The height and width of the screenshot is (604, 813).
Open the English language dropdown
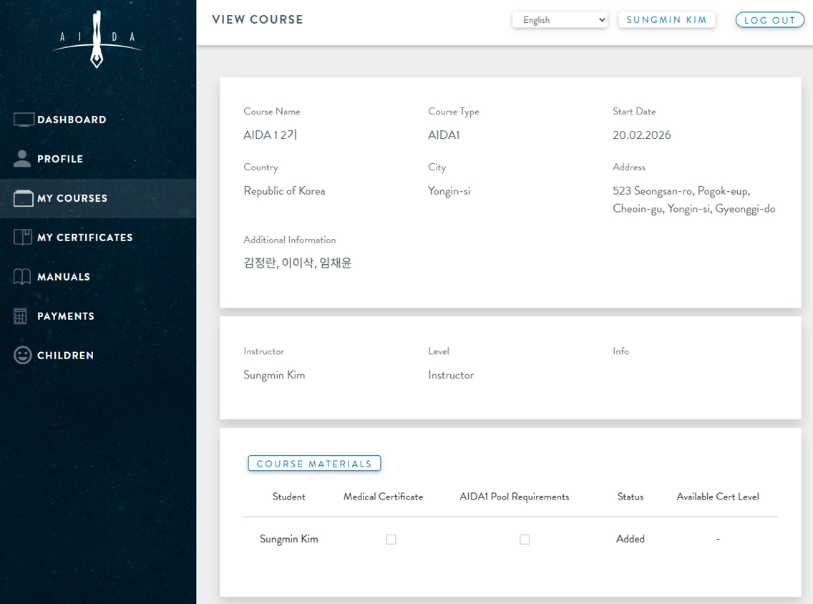560,20
